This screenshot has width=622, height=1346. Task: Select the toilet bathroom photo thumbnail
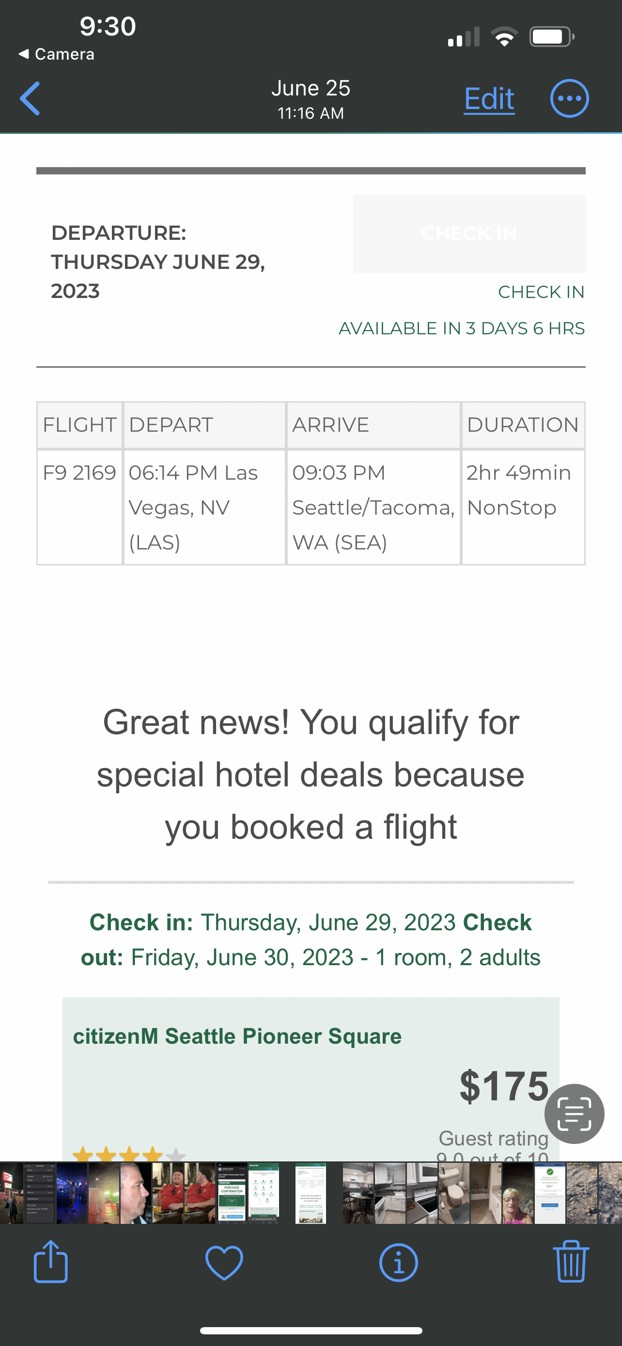point(453,1193)
